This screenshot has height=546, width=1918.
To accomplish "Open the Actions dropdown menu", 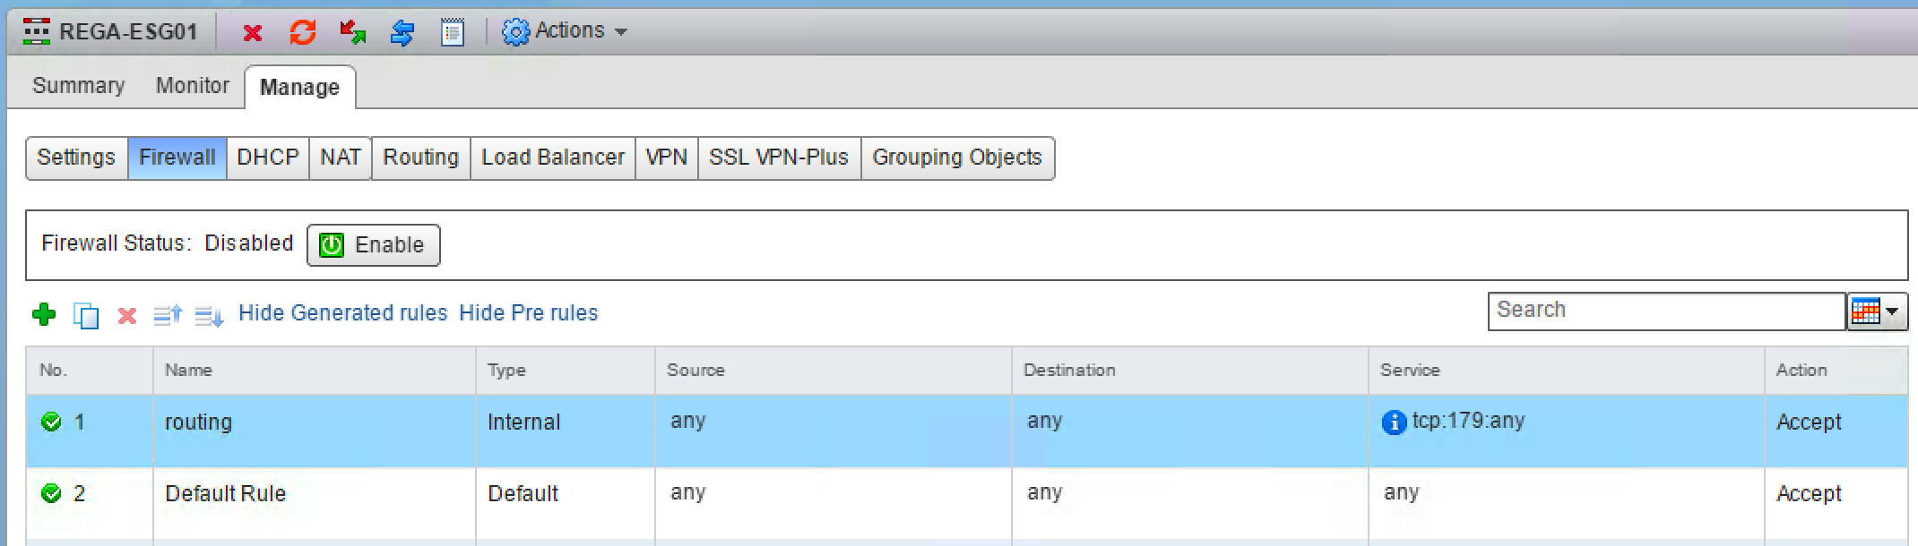I will [566, 31].
